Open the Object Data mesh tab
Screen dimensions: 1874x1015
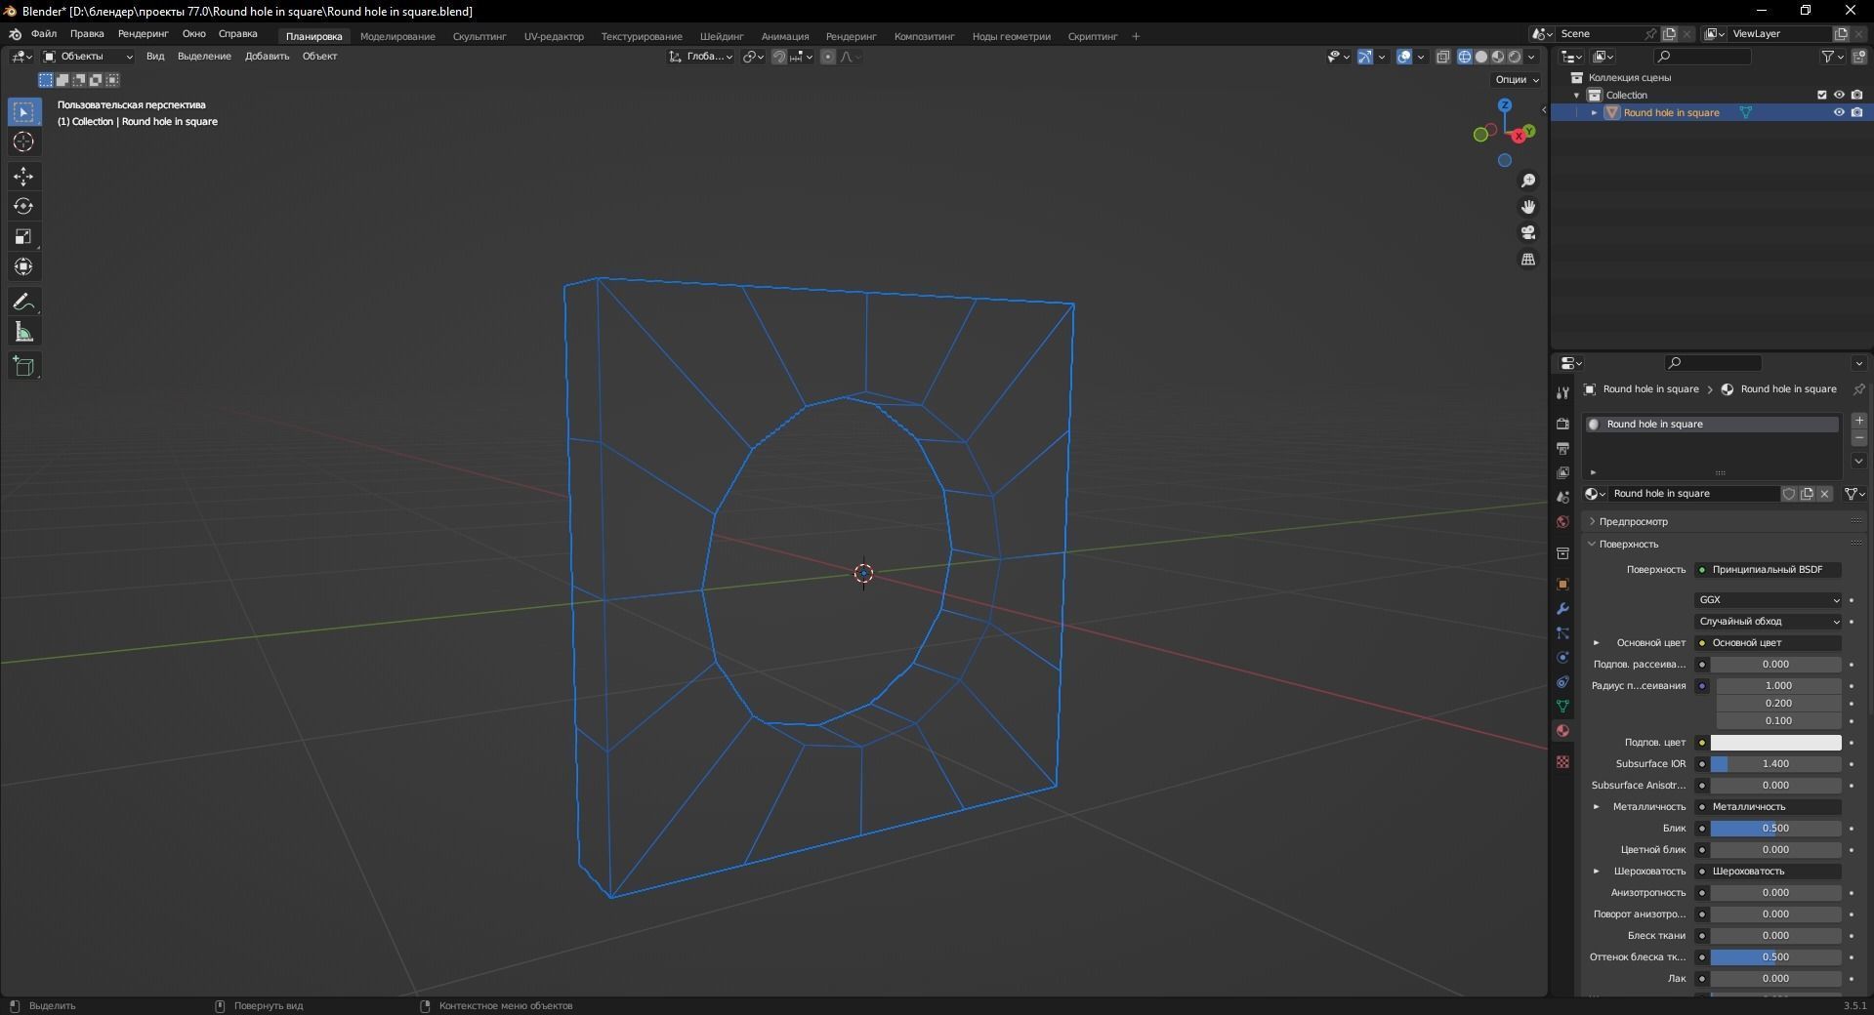point(1562,706)
